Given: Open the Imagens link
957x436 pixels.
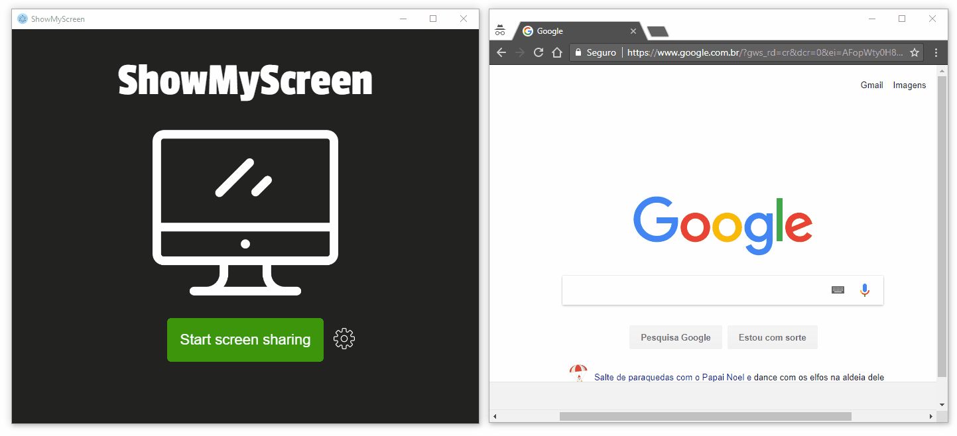Looking at the screenshot, I should coord(909,85).
